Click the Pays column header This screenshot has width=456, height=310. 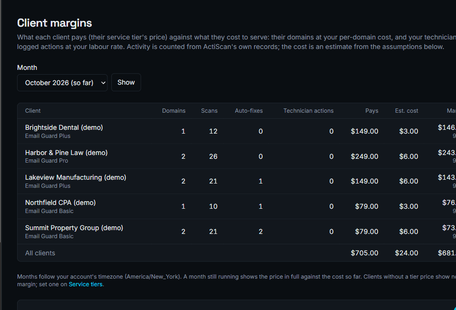tap(371, 111)
